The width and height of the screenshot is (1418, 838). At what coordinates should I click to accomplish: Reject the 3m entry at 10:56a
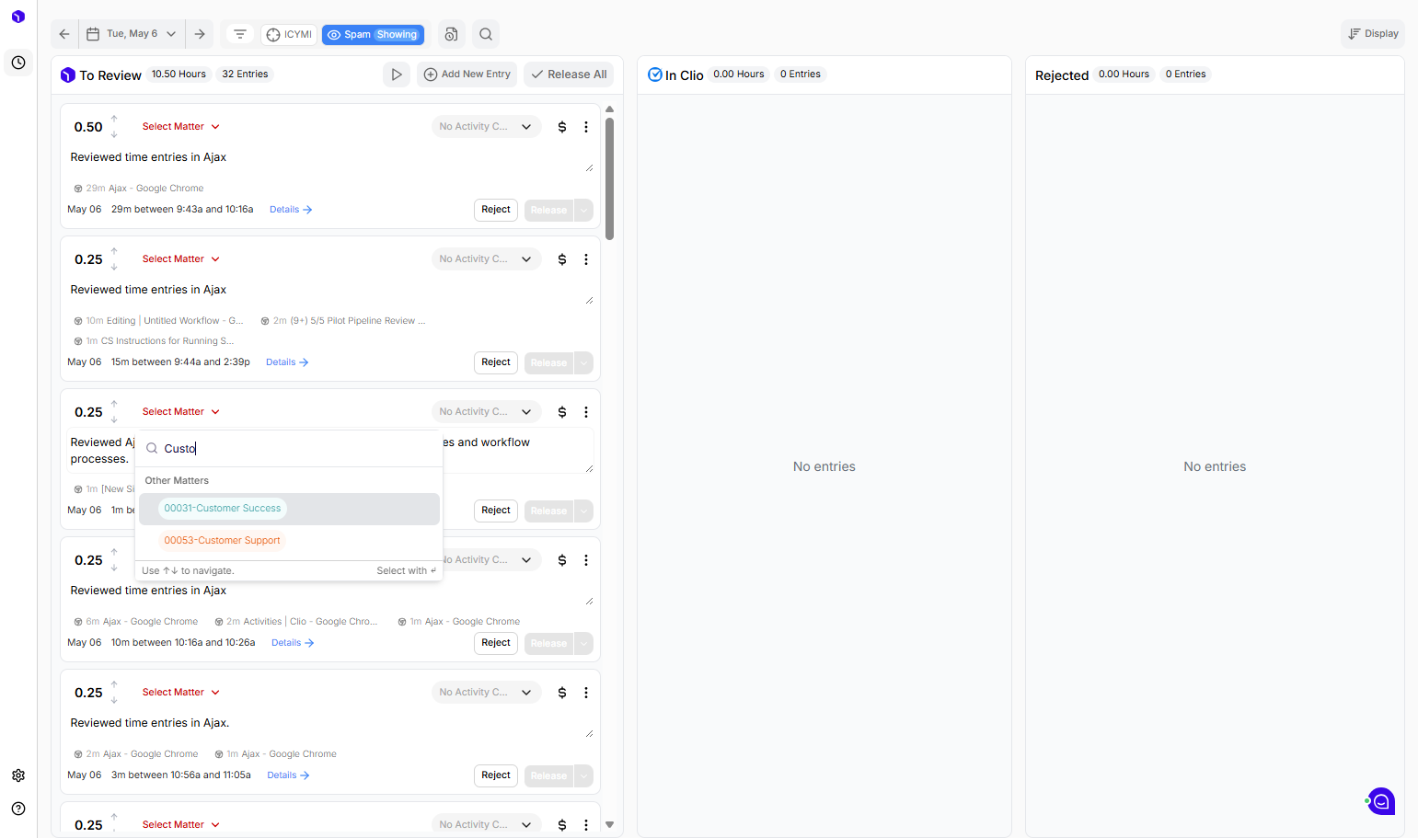coord(496,775)
